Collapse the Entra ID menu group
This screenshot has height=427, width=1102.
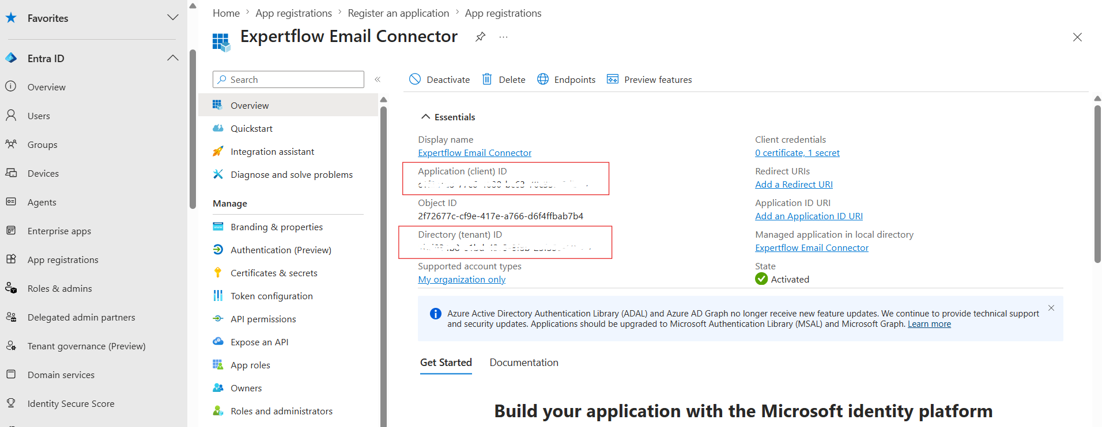click(172, 58)
